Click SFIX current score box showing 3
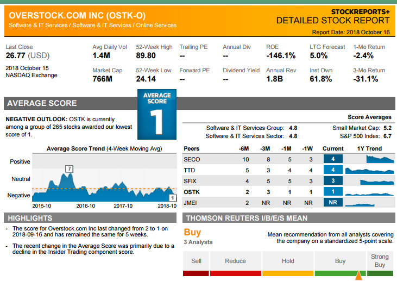Viewport: 397px width, 281px height. point(333,180)
